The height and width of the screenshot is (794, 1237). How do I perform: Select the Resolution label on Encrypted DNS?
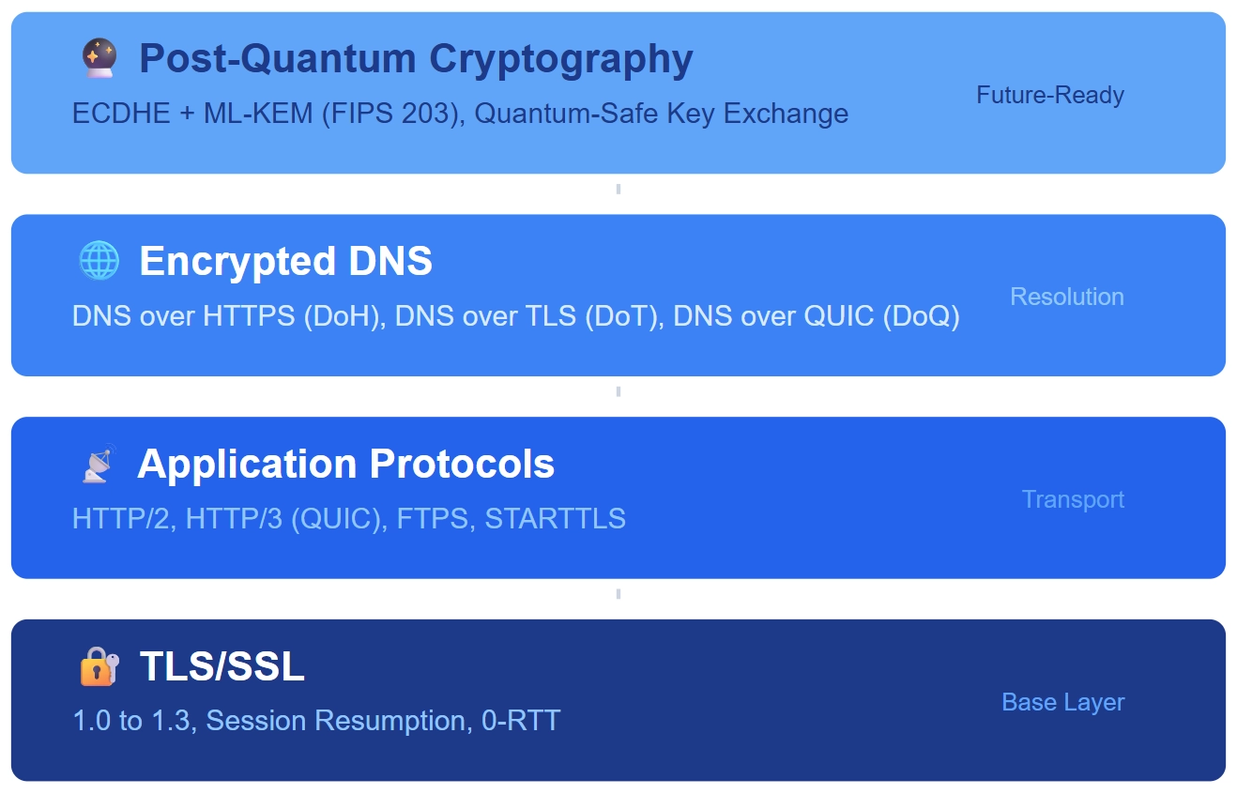(1066, 297)
